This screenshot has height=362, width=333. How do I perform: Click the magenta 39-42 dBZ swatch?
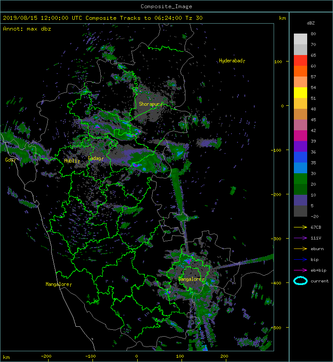point(300,136)
